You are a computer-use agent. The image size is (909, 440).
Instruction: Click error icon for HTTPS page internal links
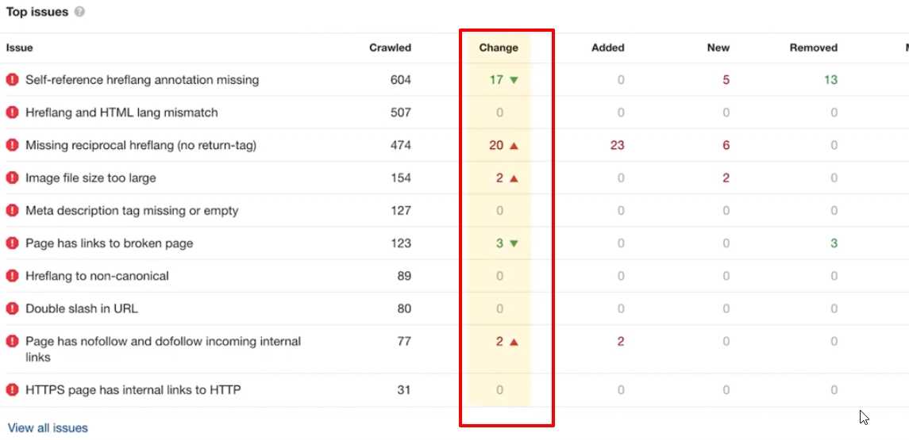pos(12,390)
